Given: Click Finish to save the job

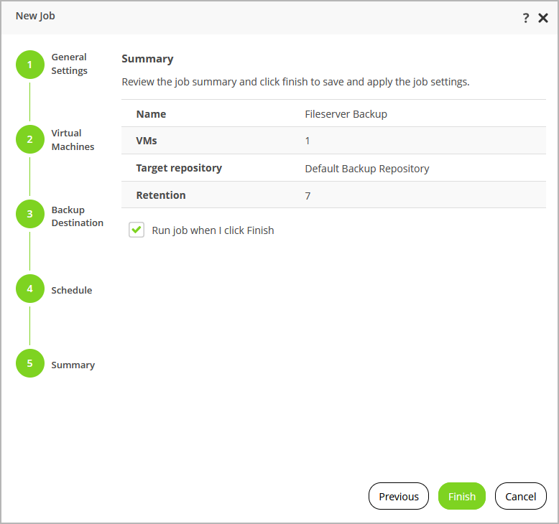Looking at the screenshot, I should click(x=461, y=496).
